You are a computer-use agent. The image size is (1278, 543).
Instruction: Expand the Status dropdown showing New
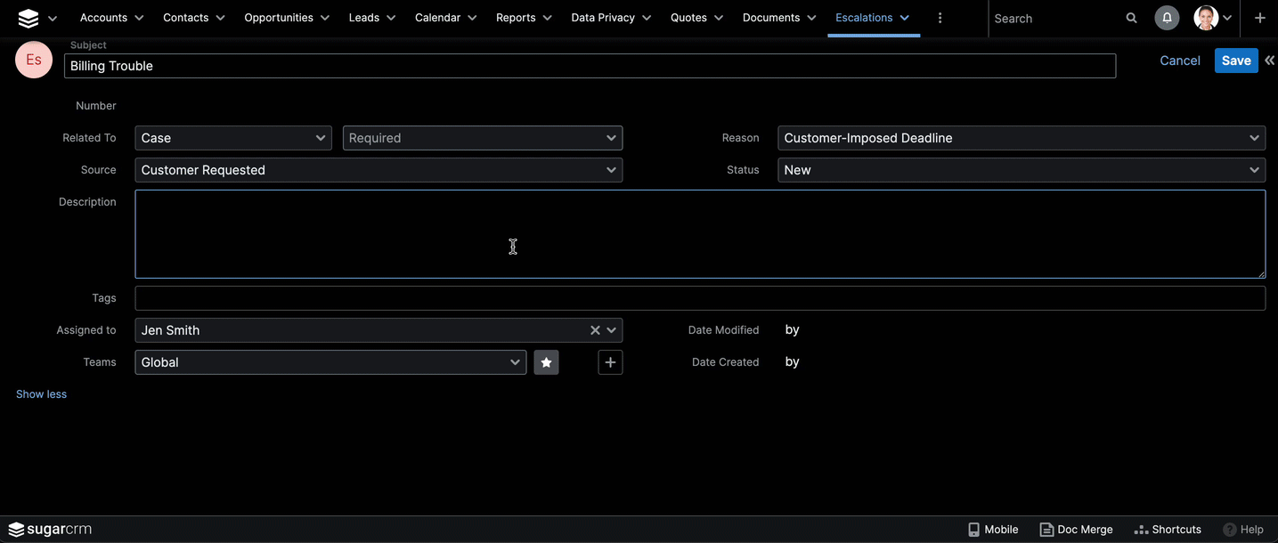click(x=1021, y=170)
